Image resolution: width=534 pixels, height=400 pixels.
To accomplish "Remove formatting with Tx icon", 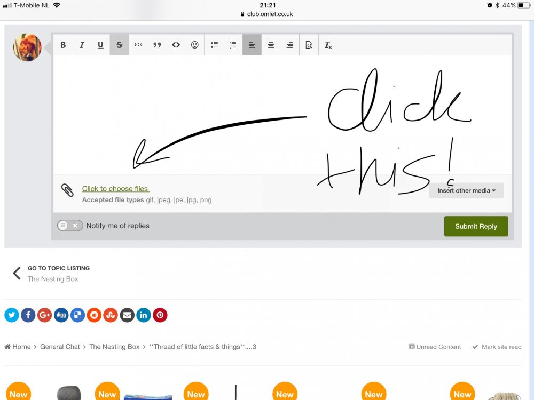I will coord(328,45).
